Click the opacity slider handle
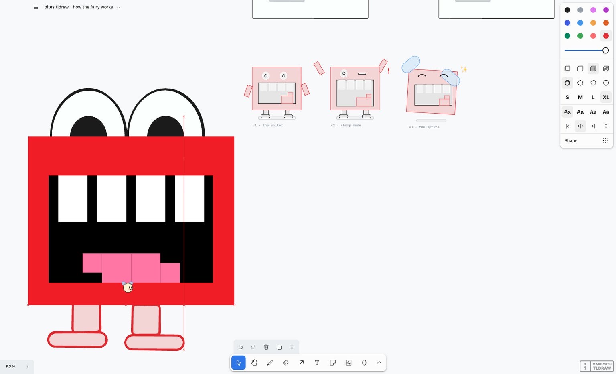Viewport: 616px width, 374px height. (x=606, y=50)
